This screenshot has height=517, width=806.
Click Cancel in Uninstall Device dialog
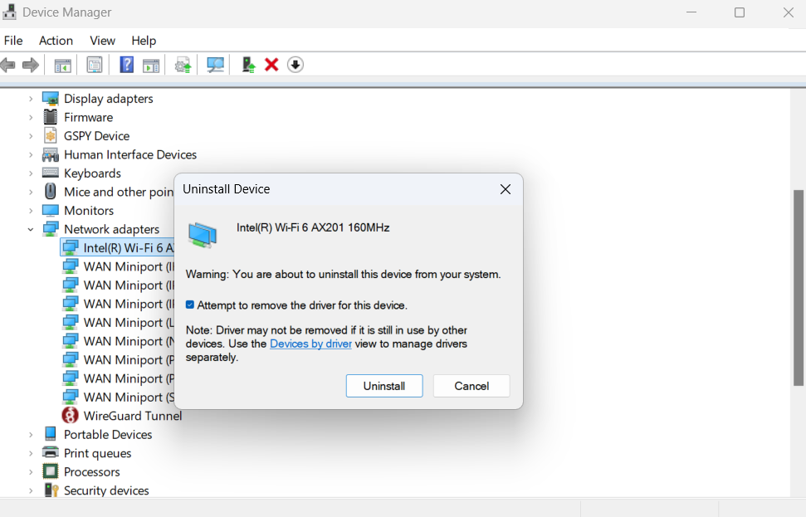coord(471,386)
